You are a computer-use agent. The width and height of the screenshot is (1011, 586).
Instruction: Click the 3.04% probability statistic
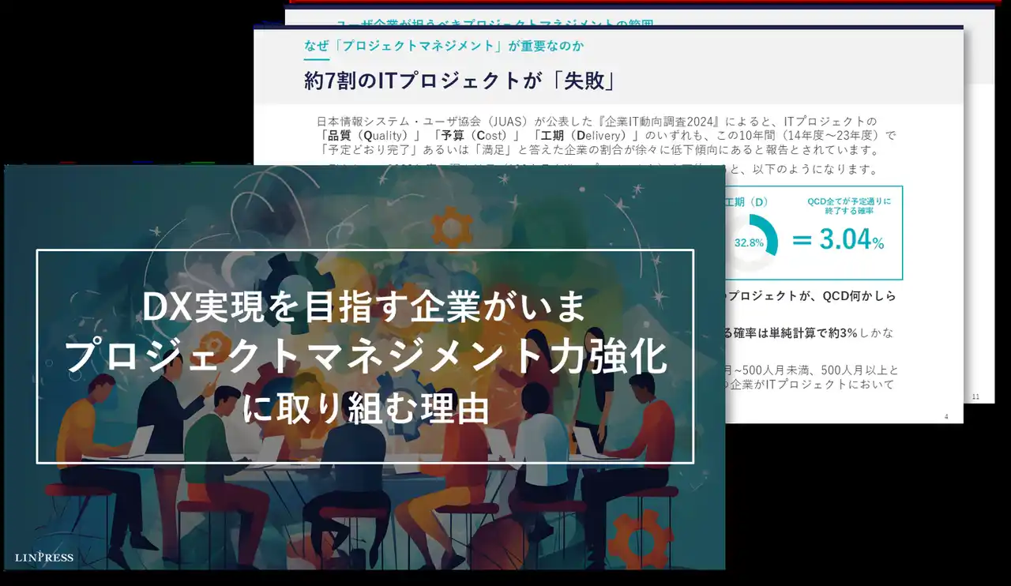point(846,239)
